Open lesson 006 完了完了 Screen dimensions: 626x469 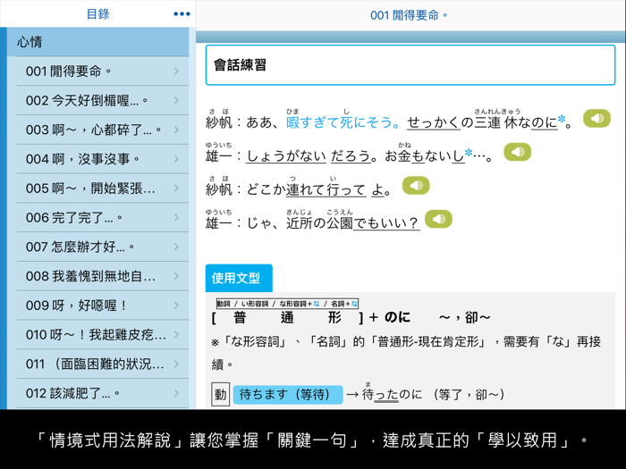(x=103, y=218)
